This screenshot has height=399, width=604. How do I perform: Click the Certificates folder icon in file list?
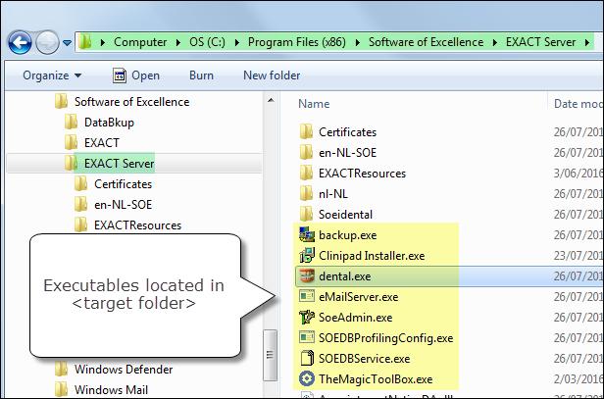306,131
